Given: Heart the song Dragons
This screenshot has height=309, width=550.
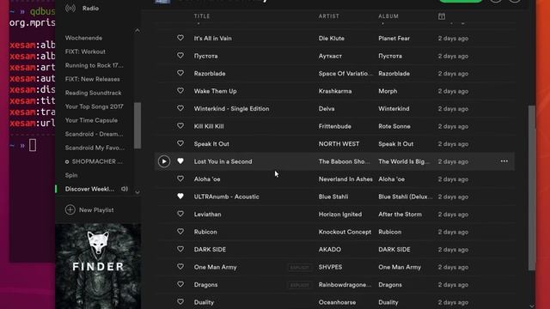Looking at the screenshot, I should click(x=180, y=284).
